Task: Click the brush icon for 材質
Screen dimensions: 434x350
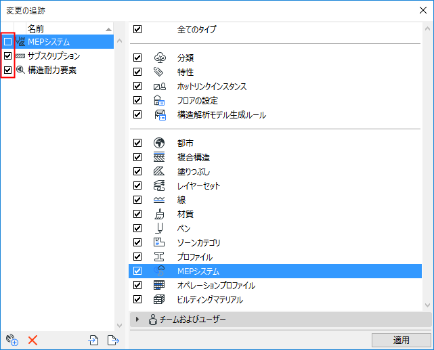Action: point(159,214)
